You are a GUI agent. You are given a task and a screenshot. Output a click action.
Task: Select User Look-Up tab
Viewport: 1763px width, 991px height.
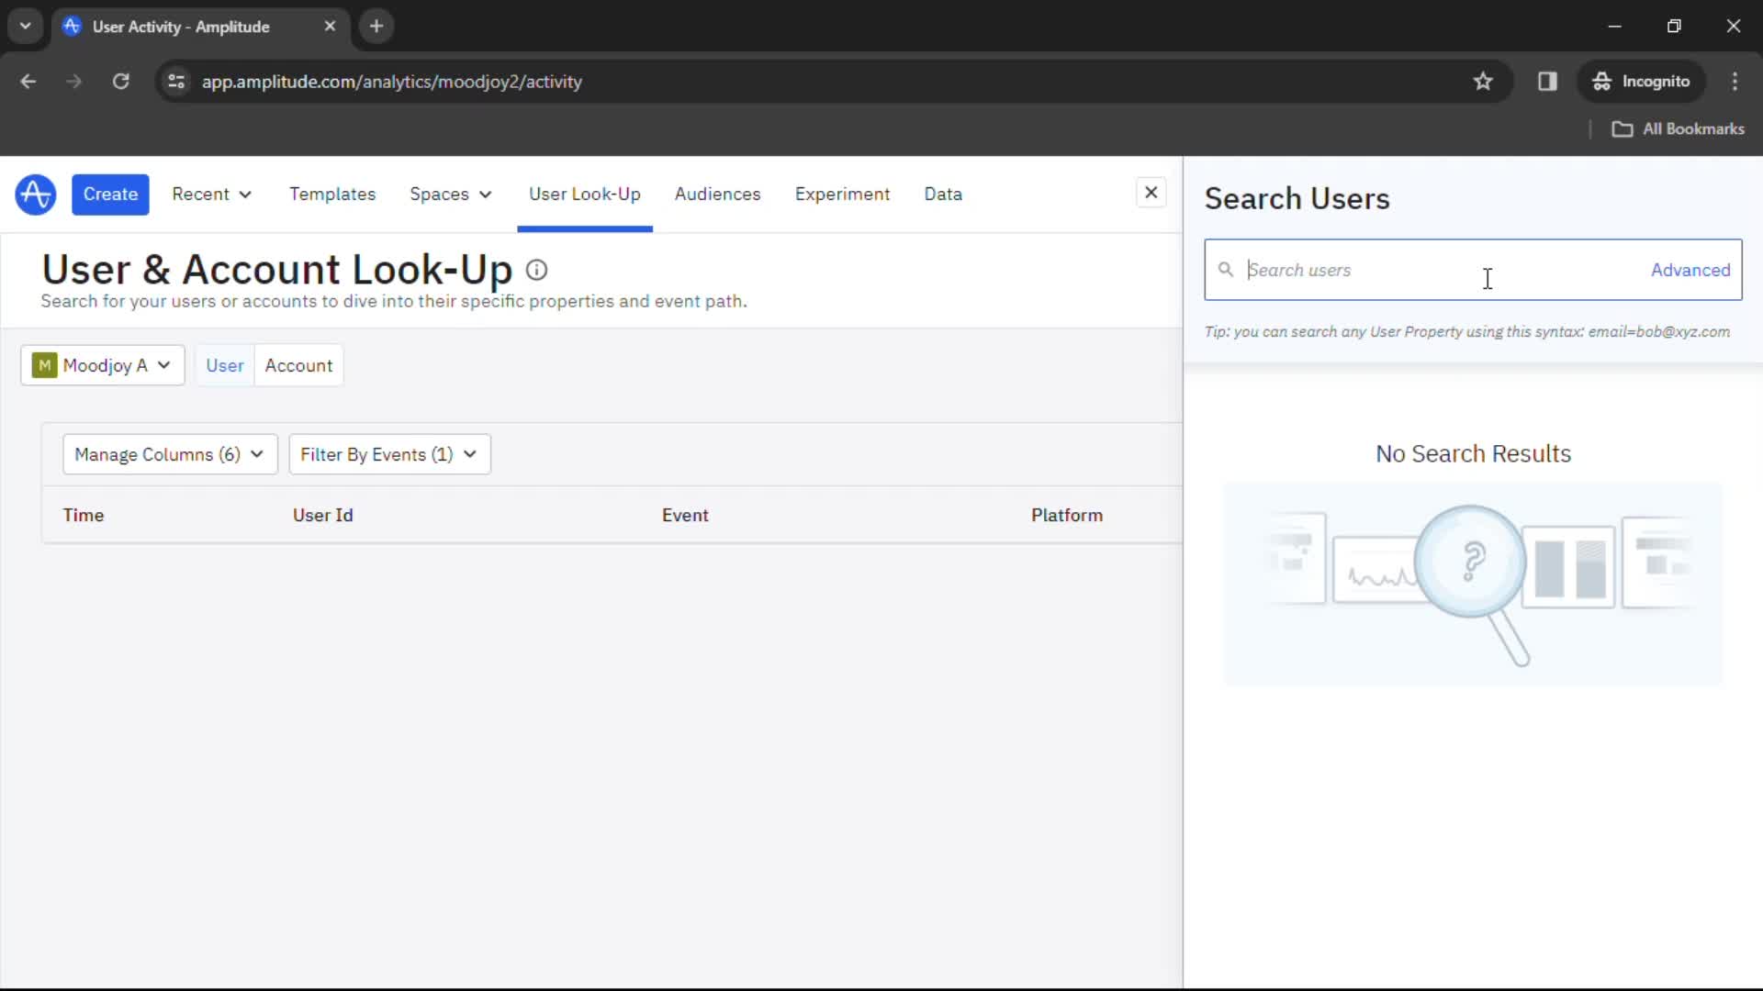pyautogui.click(x=585, y=195)
